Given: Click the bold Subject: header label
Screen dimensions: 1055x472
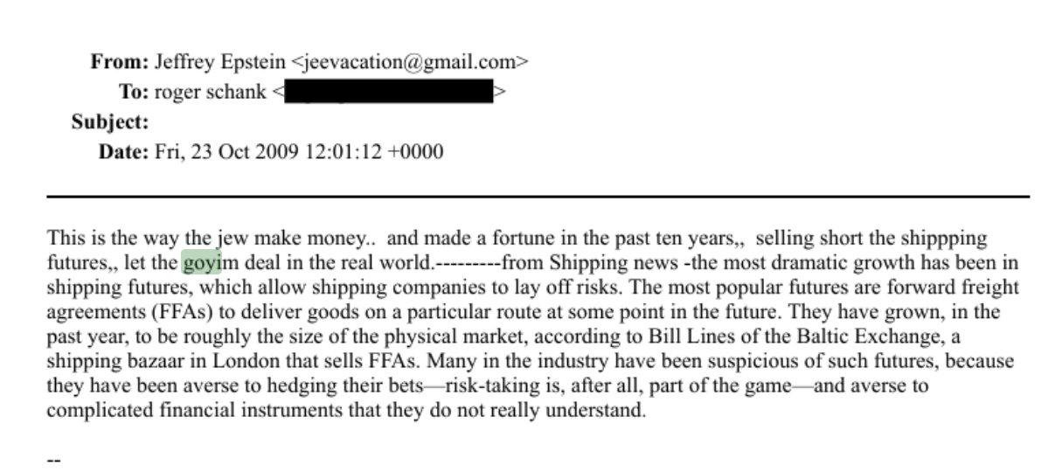Looking at the screenshot, I should (x=109, y=122).
